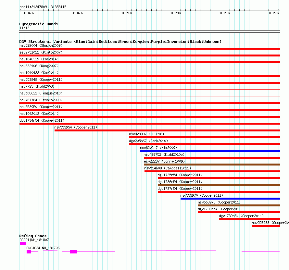Click nsv553954 (Cooper2011) label
Screen dimensions: 289x270
click(76, 127)
